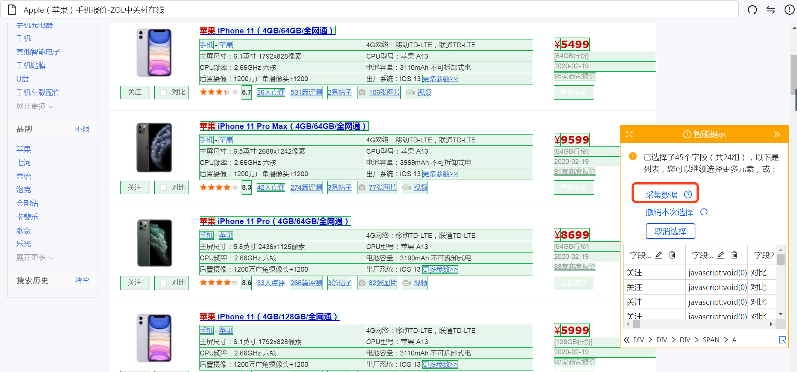Click the green iPhone 11 Pro thumbnail
The image size is (797, 372).
pyautogui.click(x=154, y=243)
